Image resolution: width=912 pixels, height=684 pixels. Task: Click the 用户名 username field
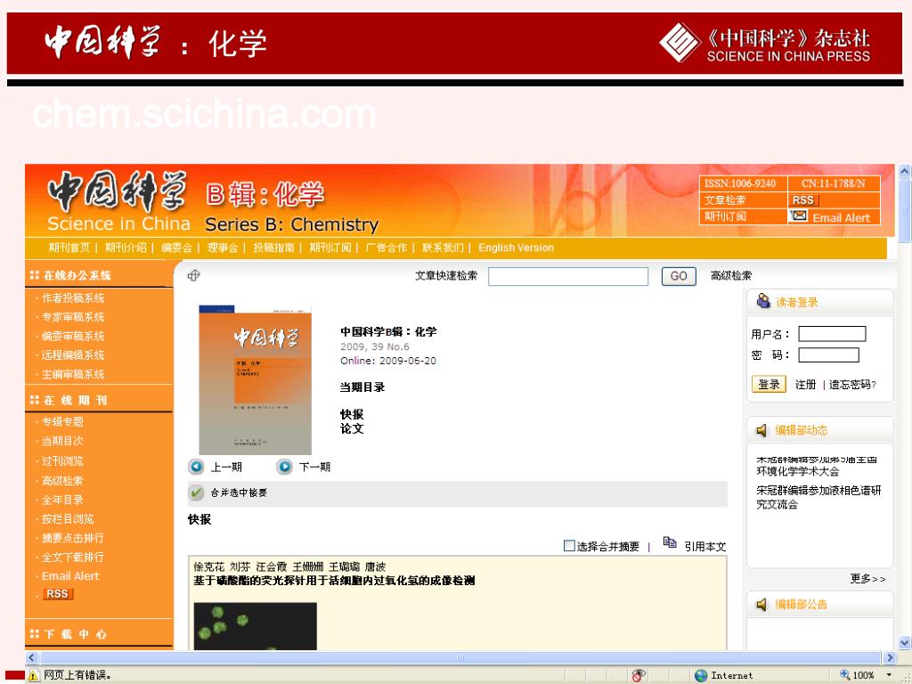pos(832,334)
